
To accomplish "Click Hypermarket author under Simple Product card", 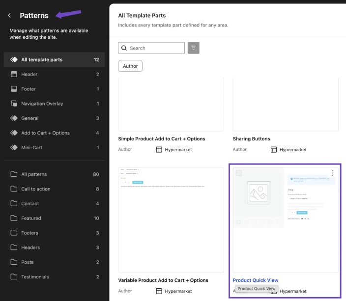I will pos(178,150).
